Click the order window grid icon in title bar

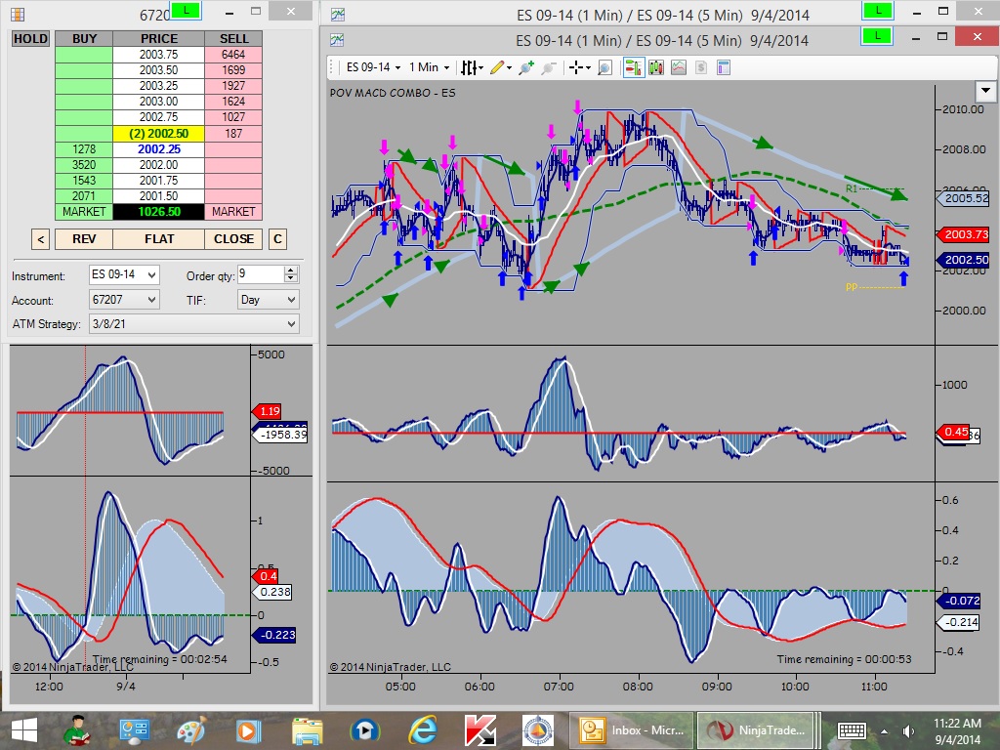(18, 14)
